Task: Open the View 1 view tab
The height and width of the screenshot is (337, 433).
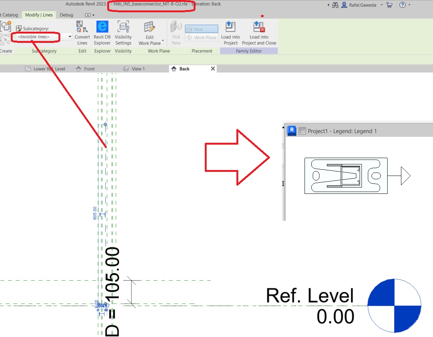Action: click(138, 69)
